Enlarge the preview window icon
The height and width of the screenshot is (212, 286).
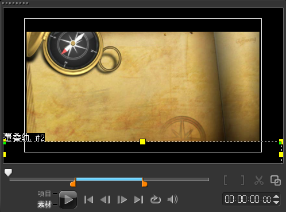click(x=276, y=180)
